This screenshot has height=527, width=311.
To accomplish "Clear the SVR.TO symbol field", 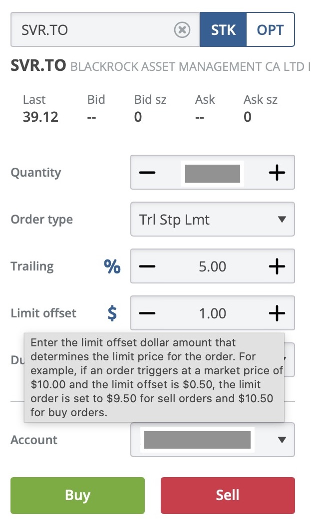I will [x=182, y=30].
